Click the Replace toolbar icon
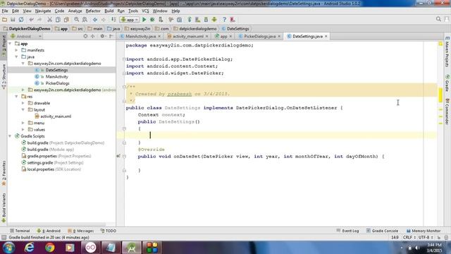451x254 pixels. tap(85, 20)
